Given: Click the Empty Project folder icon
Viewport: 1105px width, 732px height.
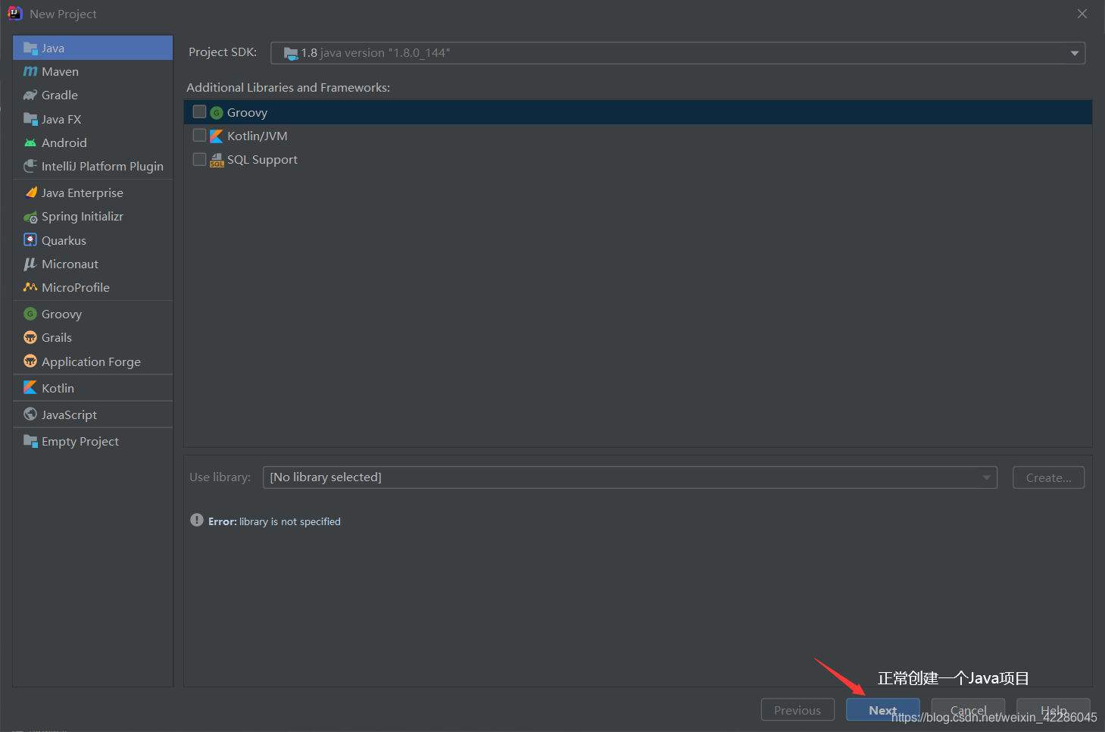Looking at the screenshot, I should tap(30, 441).
